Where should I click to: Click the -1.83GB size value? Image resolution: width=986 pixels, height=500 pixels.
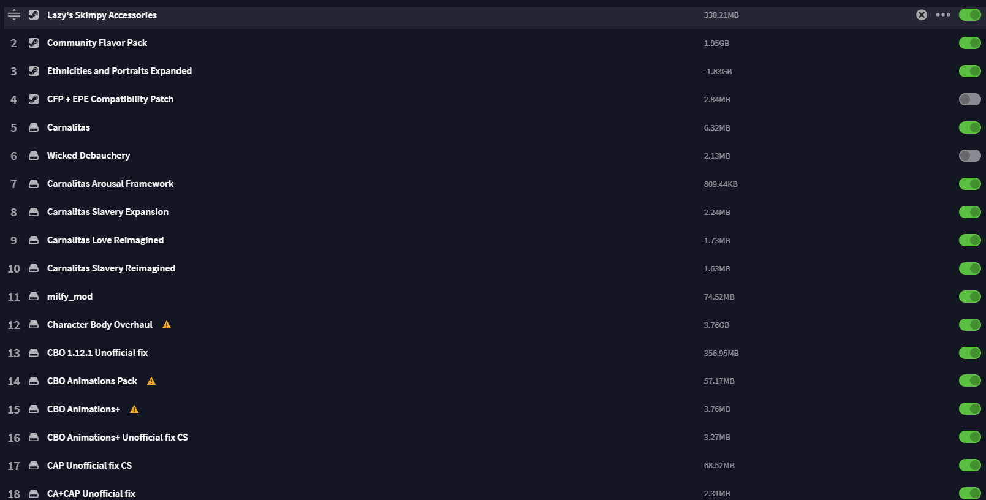tap(718, 72)
